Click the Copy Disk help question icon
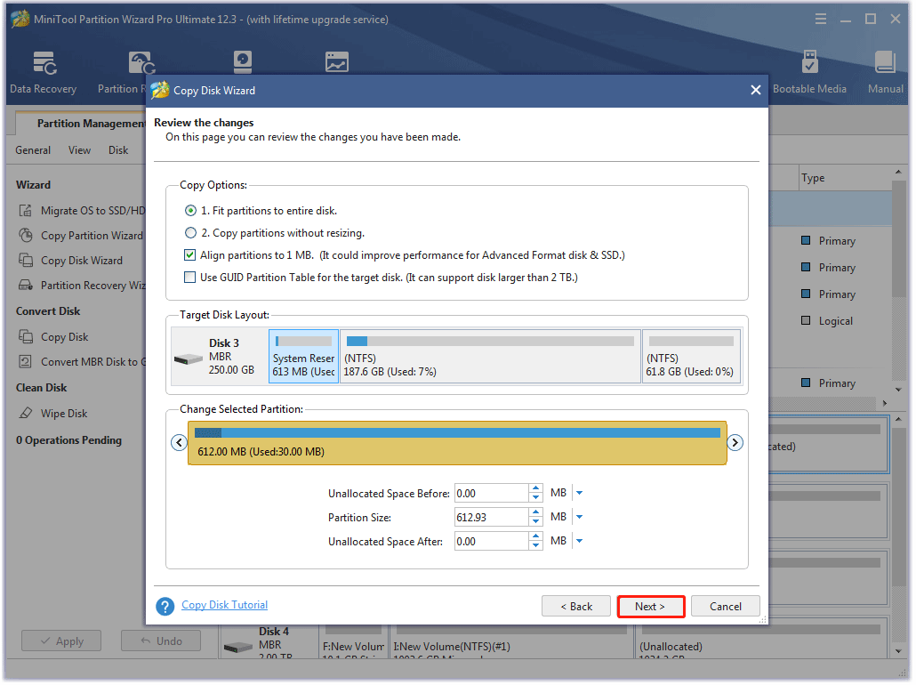The image size is (916, 685). (x=165, y=606)
